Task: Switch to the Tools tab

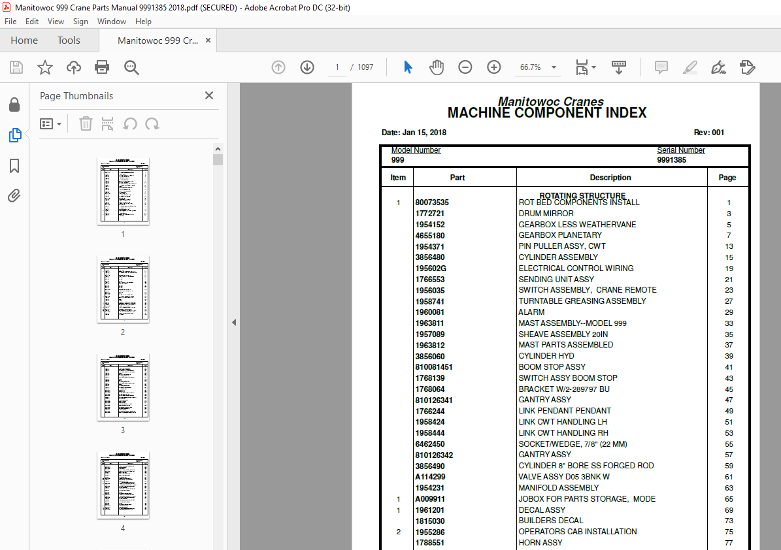Action: (x=69, y=40)
